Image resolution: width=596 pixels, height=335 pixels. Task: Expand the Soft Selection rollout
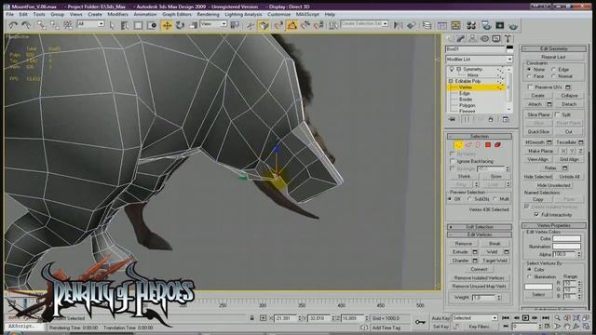[480, 227]
